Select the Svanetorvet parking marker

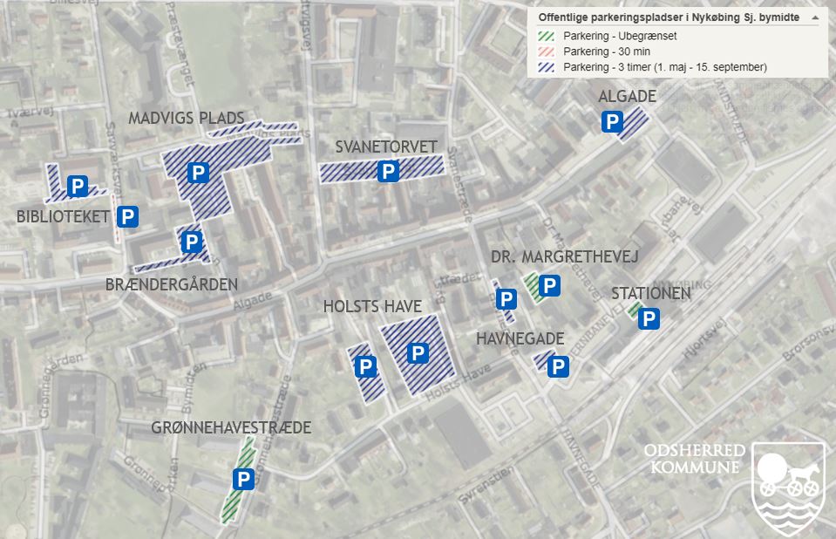388,172
